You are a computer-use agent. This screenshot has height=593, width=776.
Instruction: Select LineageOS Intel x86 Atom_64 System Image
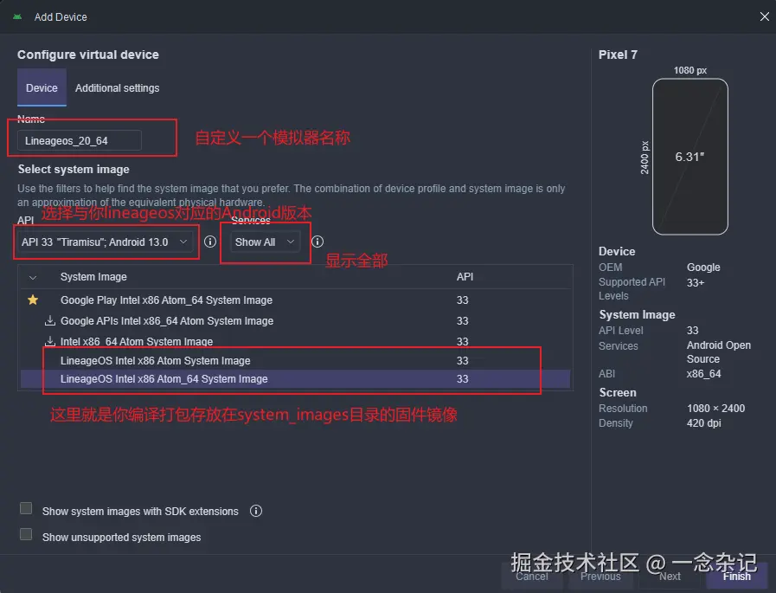click(296, 378)
